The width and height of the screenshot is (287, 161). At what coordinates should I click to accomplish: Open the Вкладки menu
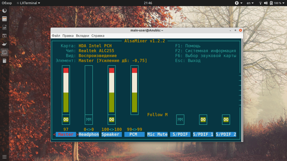pyautogui.click(x=83, y=35)
